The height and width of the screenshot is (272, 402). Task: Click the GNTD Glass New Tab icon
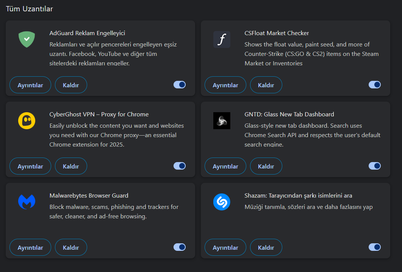222,121
